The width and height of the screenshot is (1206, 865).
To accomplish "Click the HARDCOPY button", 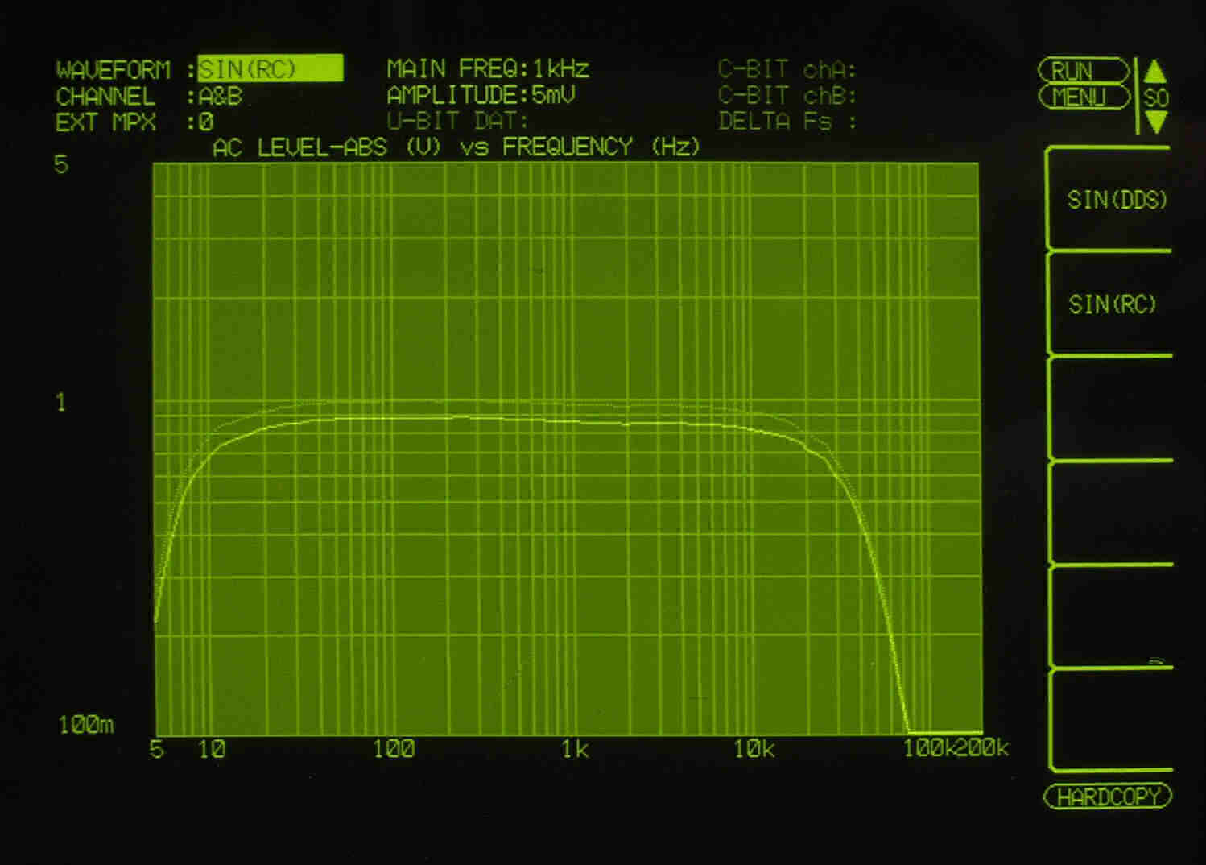I will 1108,797.
